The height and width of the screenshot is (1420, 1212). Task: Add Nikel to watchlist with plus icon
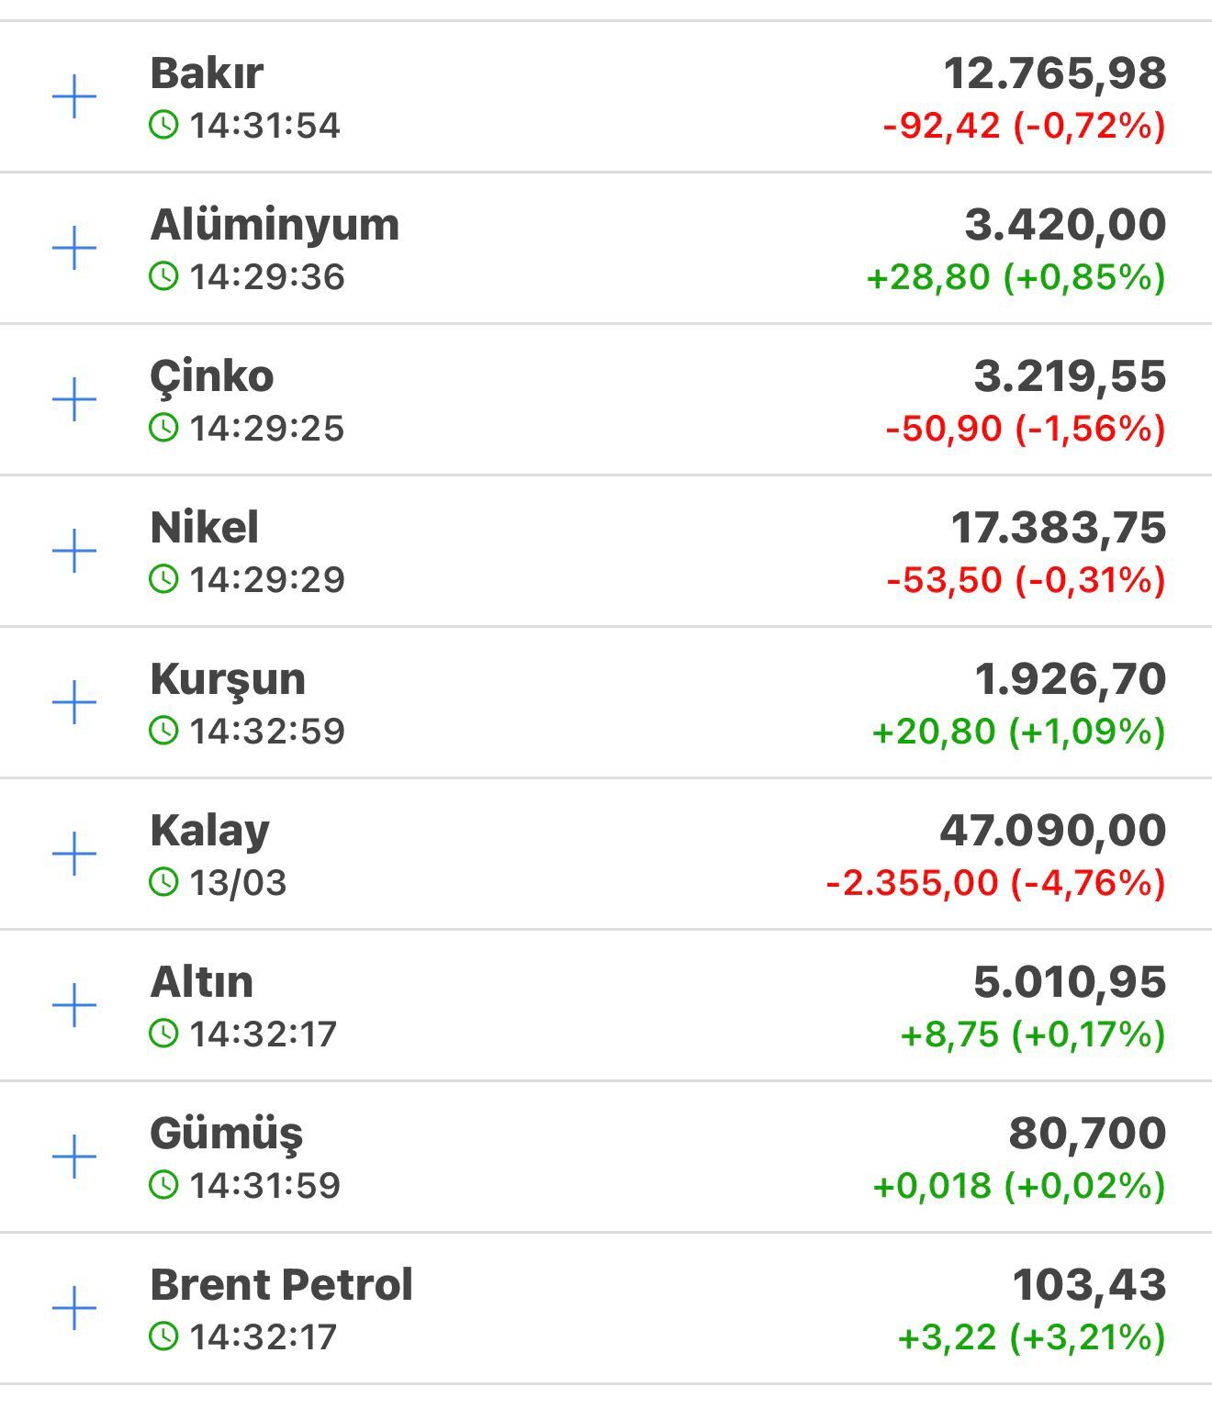click(74, 552)
